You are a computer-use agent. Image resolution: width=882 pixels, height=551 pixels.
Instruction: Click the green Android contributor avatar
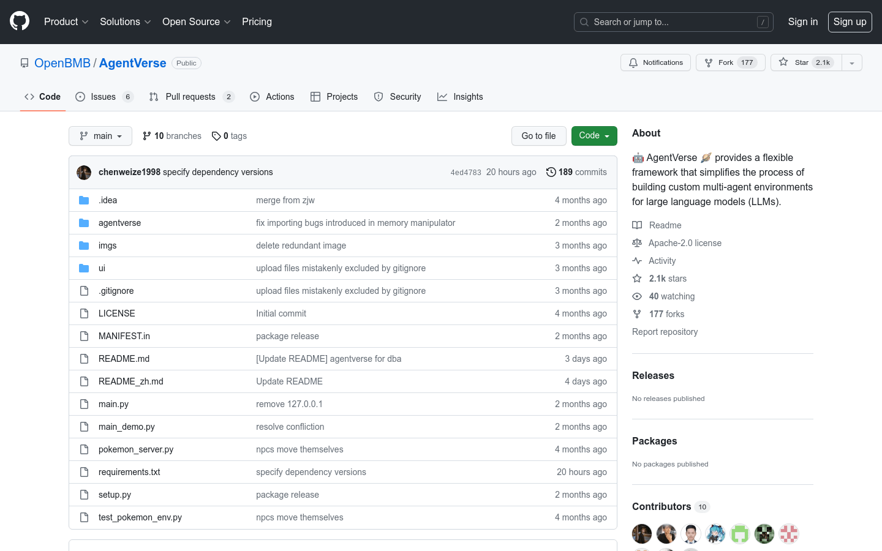coord(740,534)
